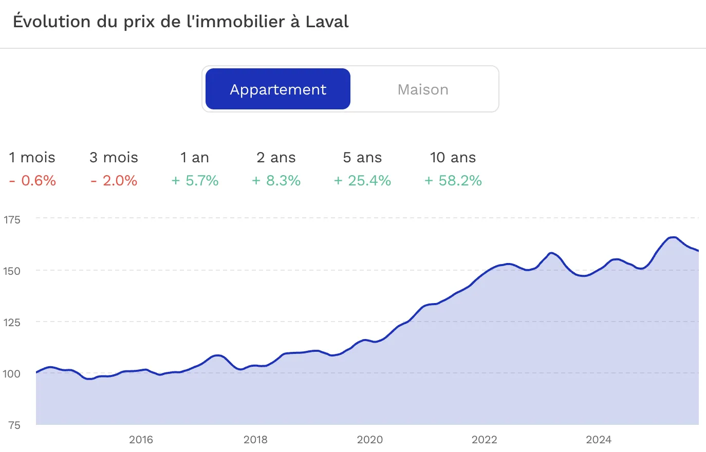The image size is (706, 452).
Task: Click the '- 0.6%' red percentage value
Action: [x=32, y=181]
